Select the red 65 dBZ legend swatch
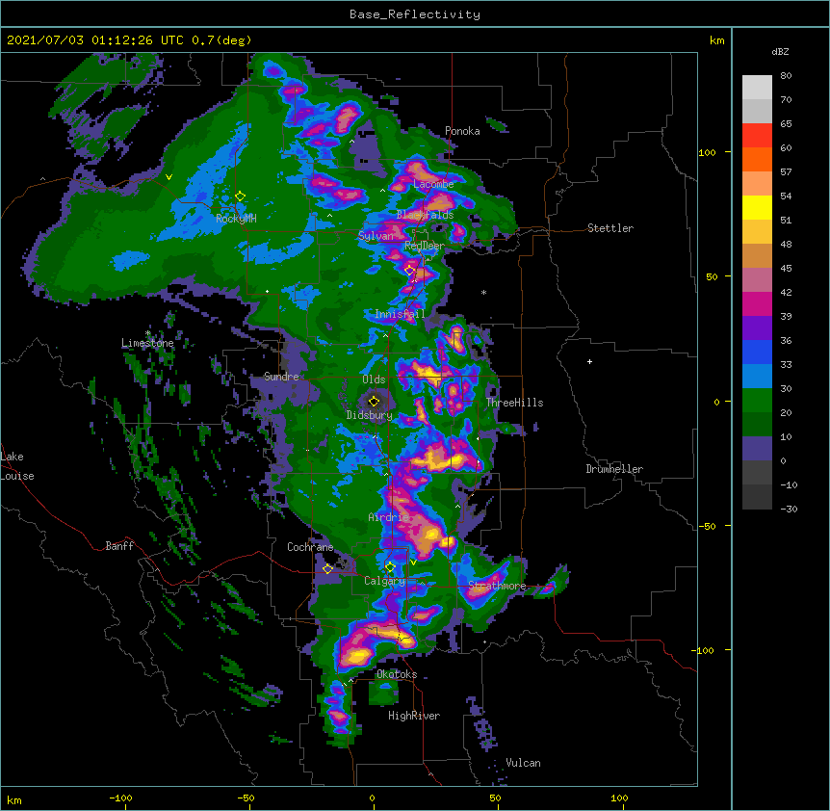 pyautogui.click(x=757, y=136)
